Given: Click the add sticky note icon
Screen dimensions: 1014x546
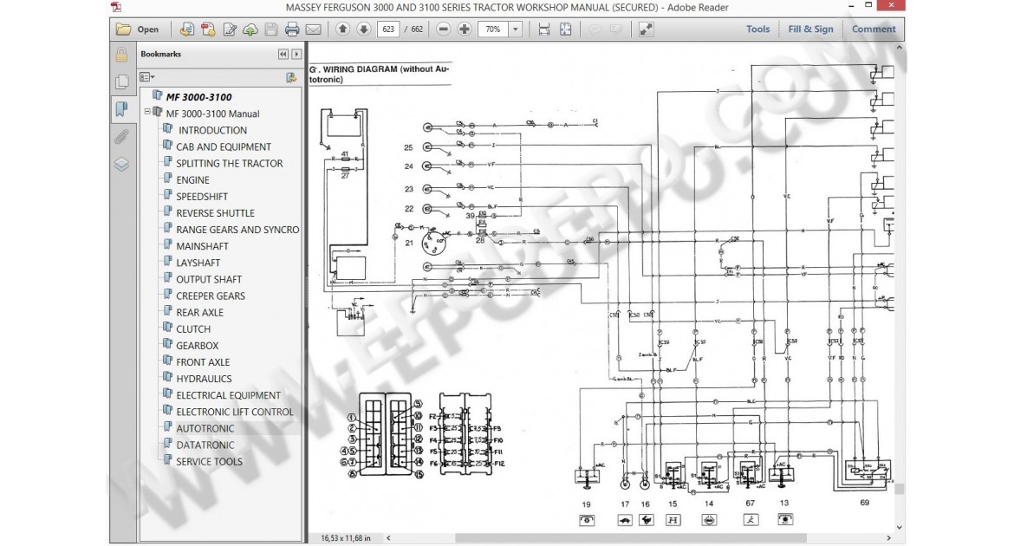Looking at the screenshot, I should [595, 29].
